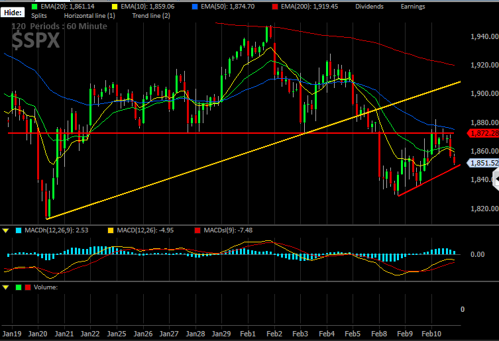Click the cyan MACDh histogram swatch

coord(19,230)
